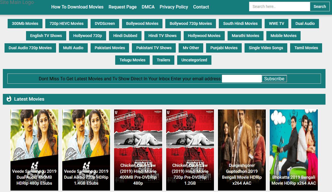Open the Pakistani TV Shows category
This screenshot has height=192, width=332.
point(154,48)
